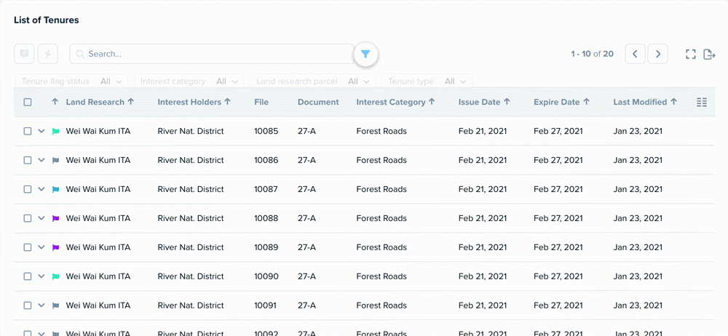This screenshot has height=336, width=728.
Task: Select all rows with header checkbox
Action: click(x=28, y=102)
